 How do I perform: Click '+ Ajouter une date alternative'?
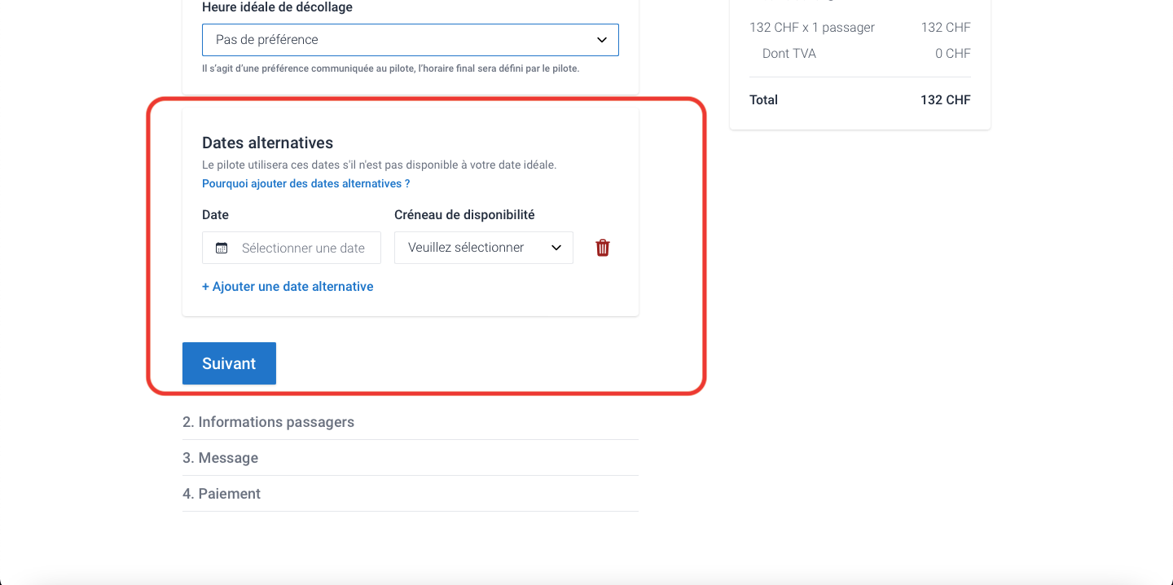288,287
